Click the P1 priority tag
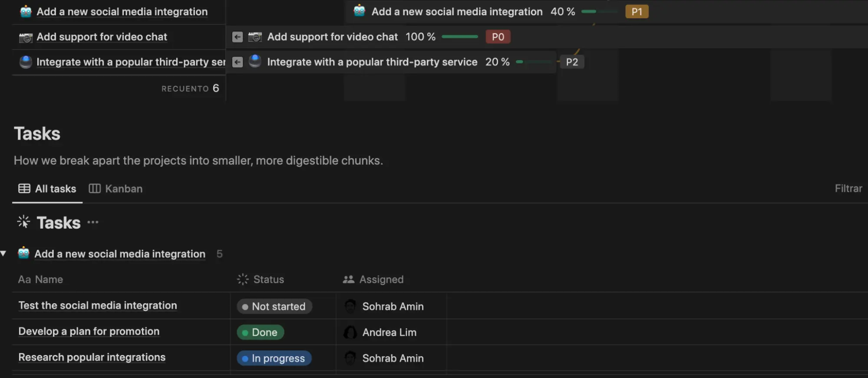The height and width of the screenshot is (378, 868). 637,12
